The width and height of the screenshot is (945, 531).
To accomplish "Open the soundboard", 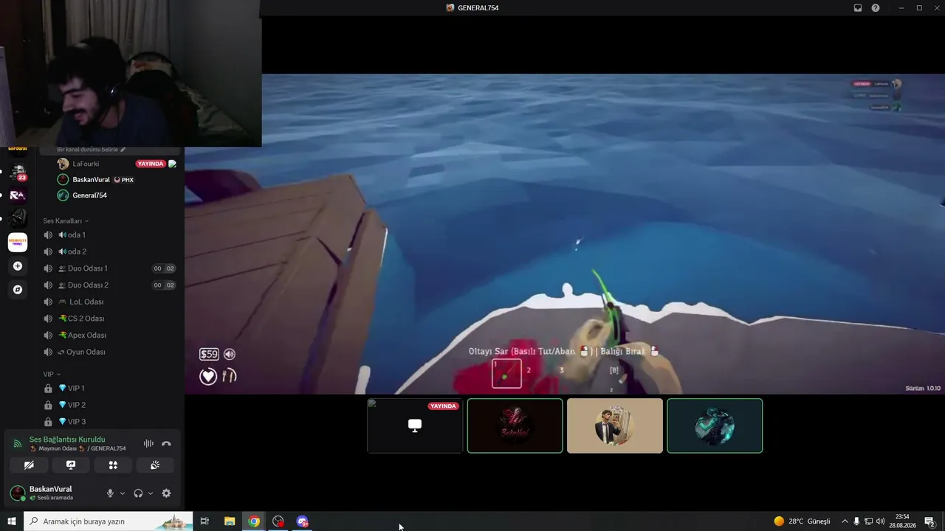I will pyautogui.click(x=155, y=465).
